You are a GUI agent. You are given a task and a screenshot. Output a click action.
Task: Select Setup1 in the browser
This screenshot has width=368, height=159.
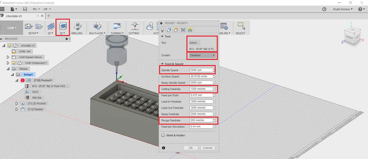pos(28,75)
